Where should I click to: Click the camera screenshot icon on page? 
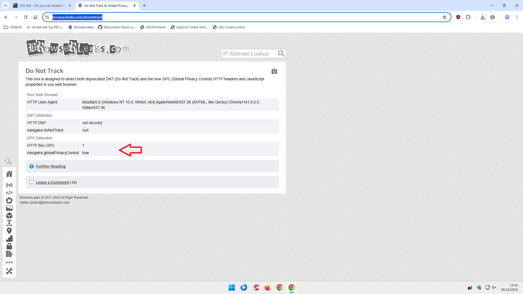point(274,72)
